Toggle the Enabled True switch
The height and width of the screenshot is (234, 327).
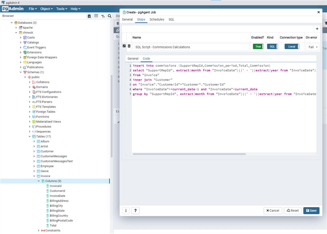click(258, 47)
